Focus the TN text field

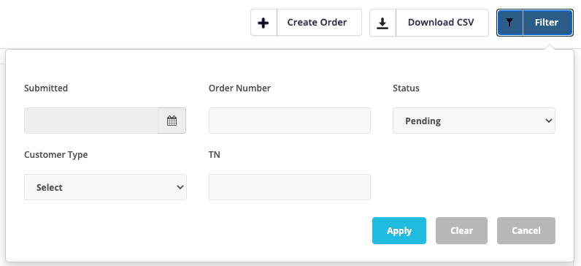289,187
